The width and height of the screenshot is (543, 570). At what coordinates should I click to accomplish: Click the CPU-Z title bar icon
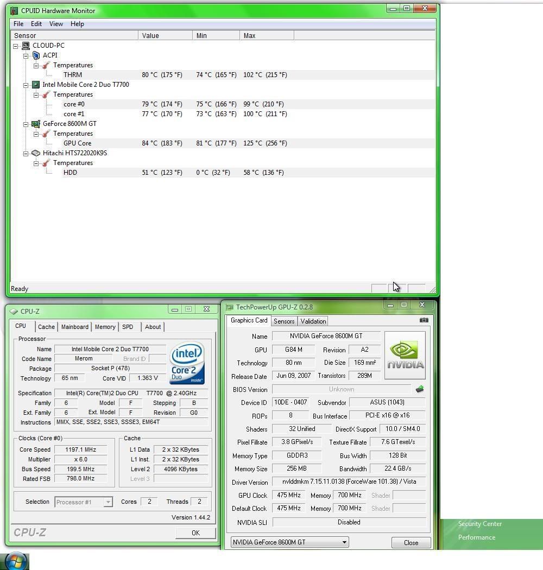pyautogui.click(x=14, y=312)
